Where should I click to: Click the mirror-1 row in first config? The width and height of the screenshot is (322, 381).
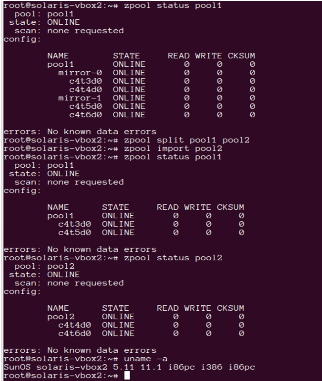pos(156,98)
